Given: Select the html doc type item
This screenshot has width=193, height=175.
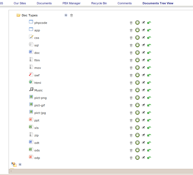Looking at the screenshot, I should pyautogui.click(x=38, y=83).
